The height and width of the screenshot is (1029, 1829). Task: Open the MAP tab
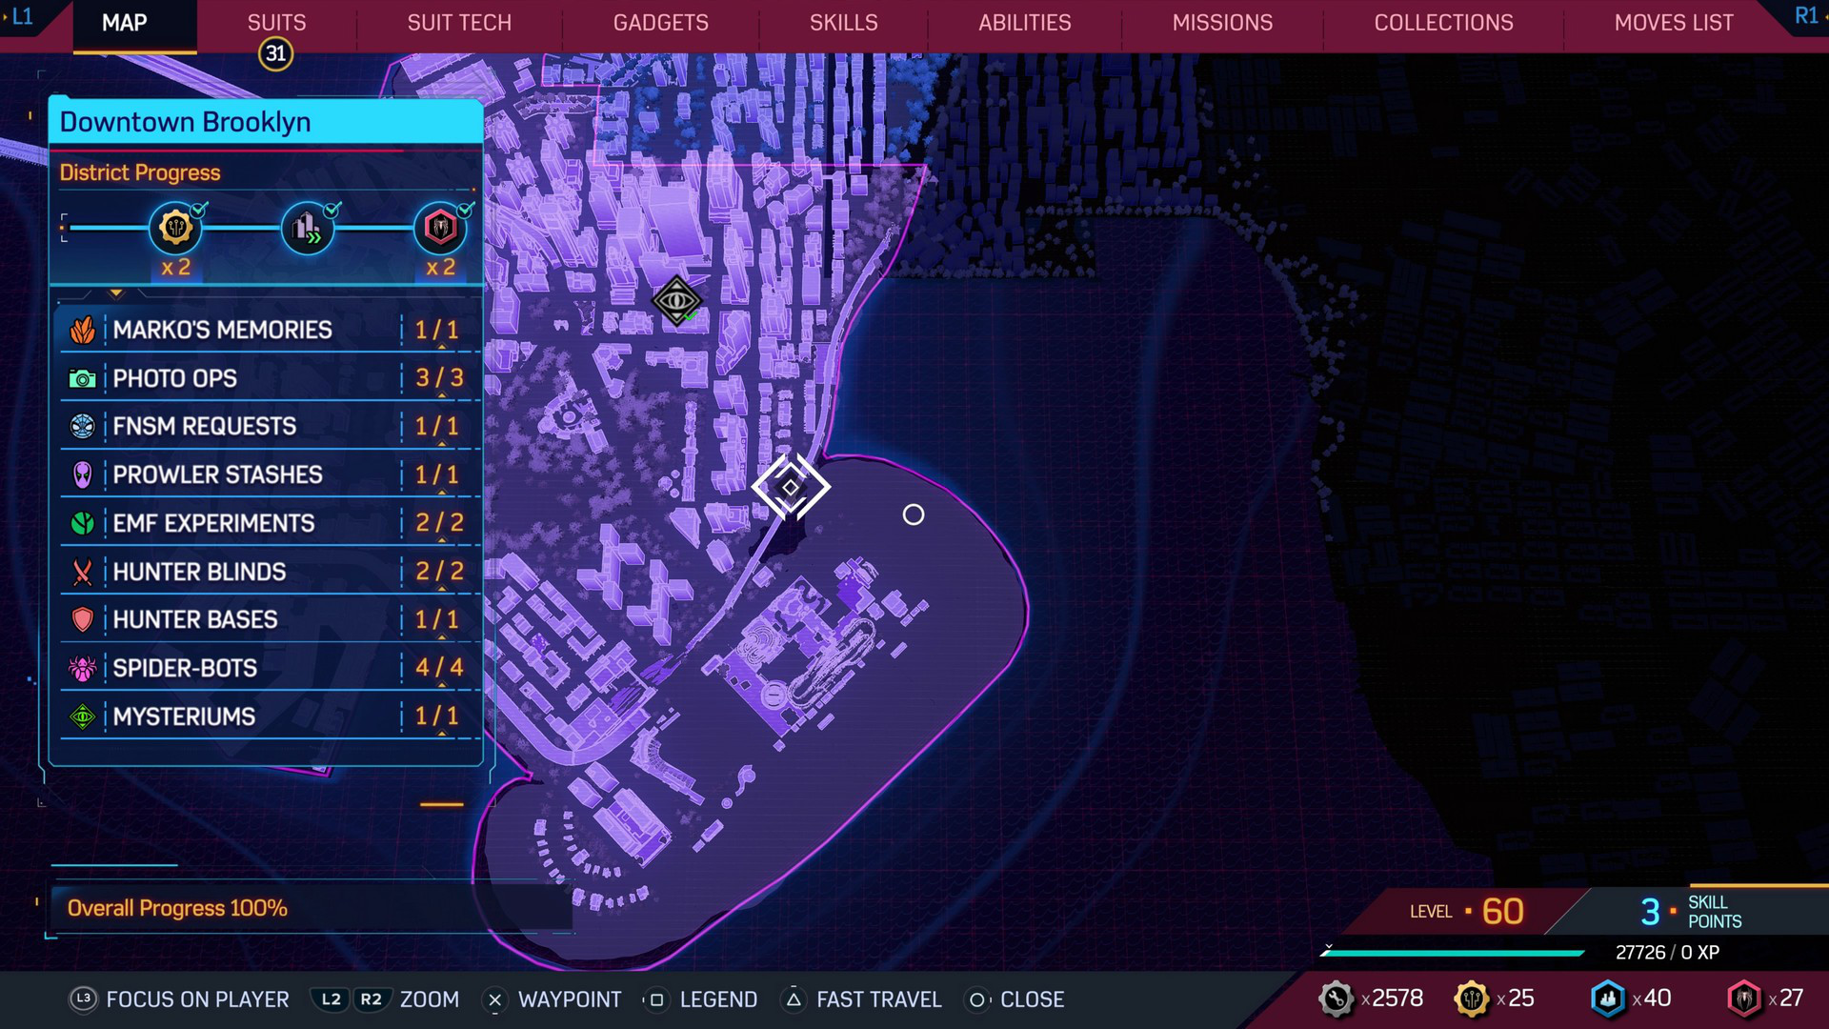click(x=125, y=23)
